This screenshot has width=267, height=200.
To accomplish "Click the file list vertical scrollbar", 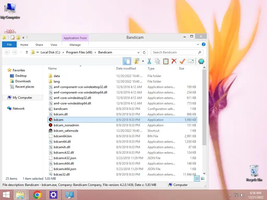I will click(204, 107).
